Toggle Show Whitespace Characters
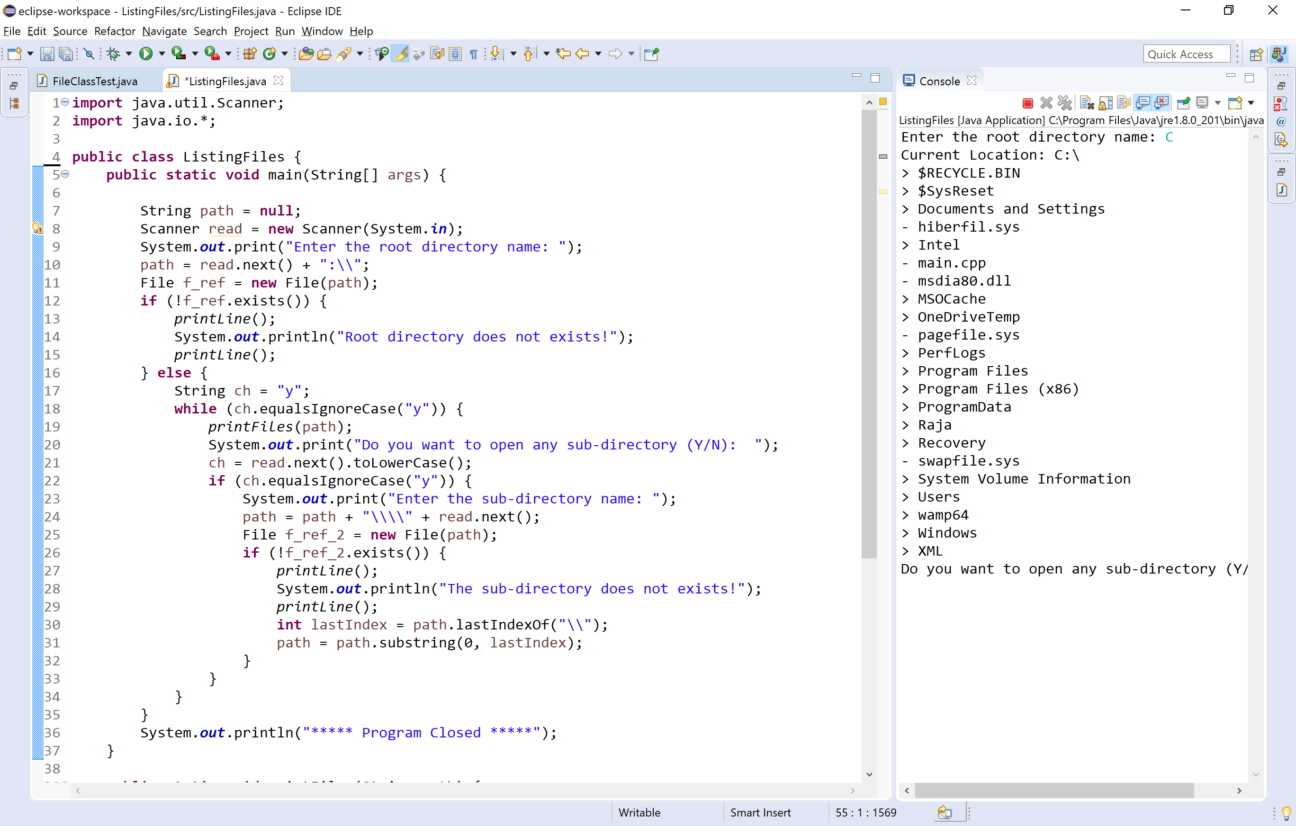The width and height of the screenshot is (1296, 826). [x=473, y=54]
